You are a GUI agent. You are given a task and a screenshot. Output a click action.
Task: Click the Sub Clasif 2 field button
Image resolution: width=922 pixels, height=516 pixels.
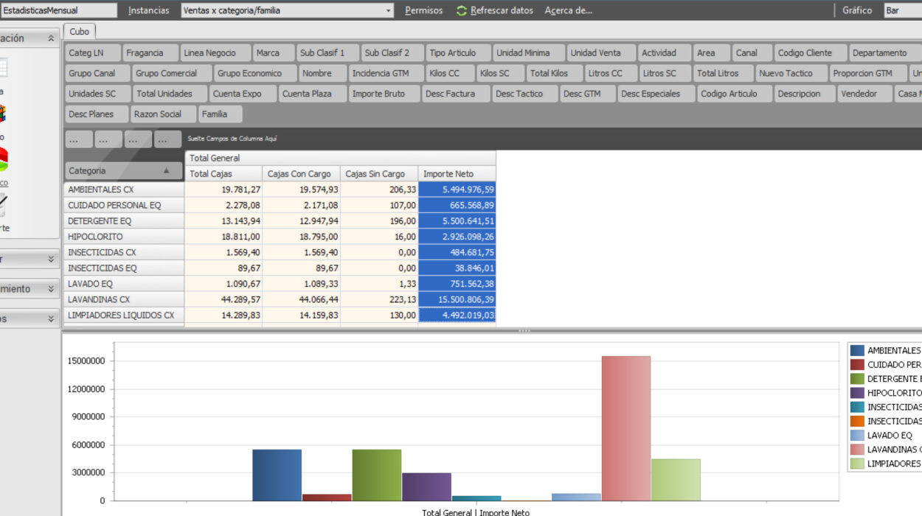tap(392, 53)
